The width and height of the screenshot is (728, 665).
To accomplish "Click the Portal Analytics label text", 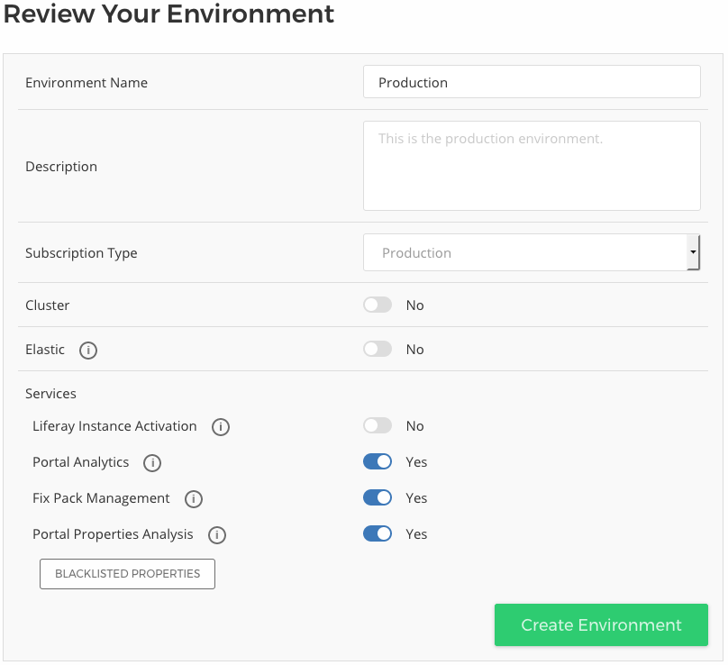I will (x=81, y=462).
